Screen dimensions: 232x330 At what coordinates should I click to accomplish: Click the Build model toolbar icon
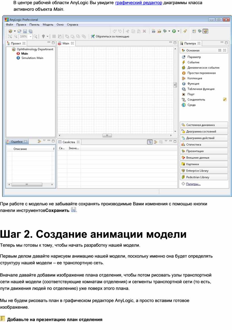[x=154, y=31]
